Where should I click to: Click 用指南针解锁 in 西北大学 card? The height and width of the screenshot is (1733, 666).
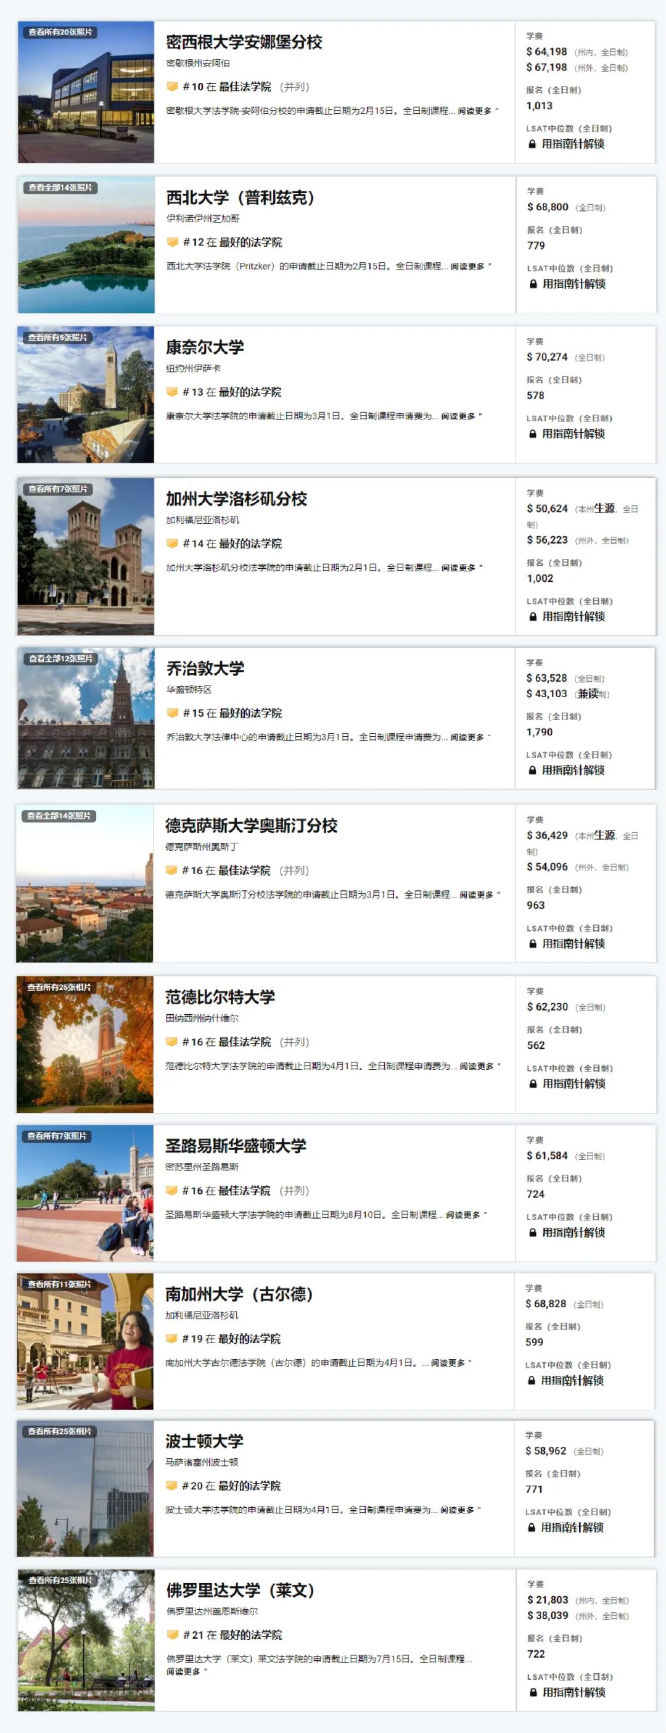pos(574,284)
